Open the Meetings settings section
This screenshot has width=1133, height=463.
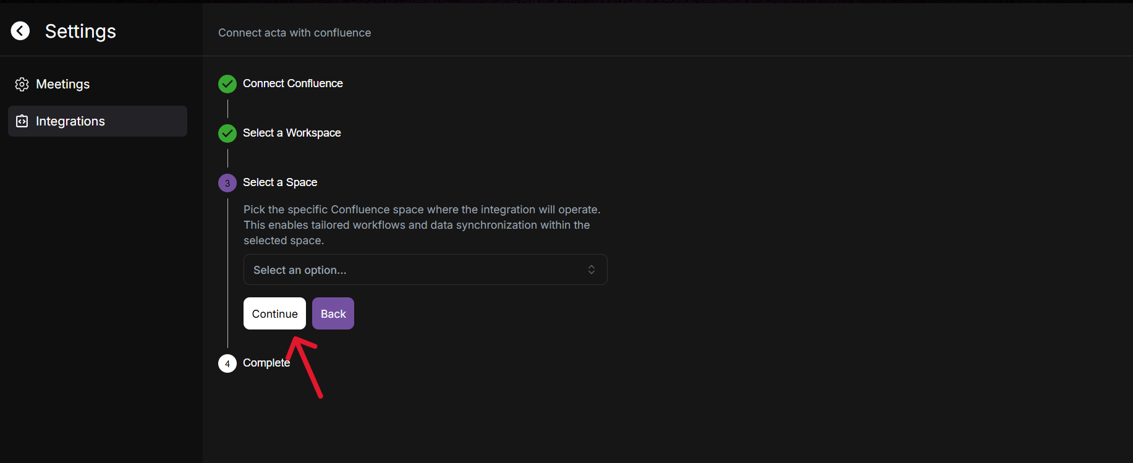(x=98, y=84)
